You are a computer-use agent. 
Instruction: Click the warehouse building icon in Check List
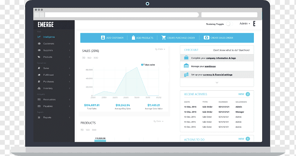point(186,66)
